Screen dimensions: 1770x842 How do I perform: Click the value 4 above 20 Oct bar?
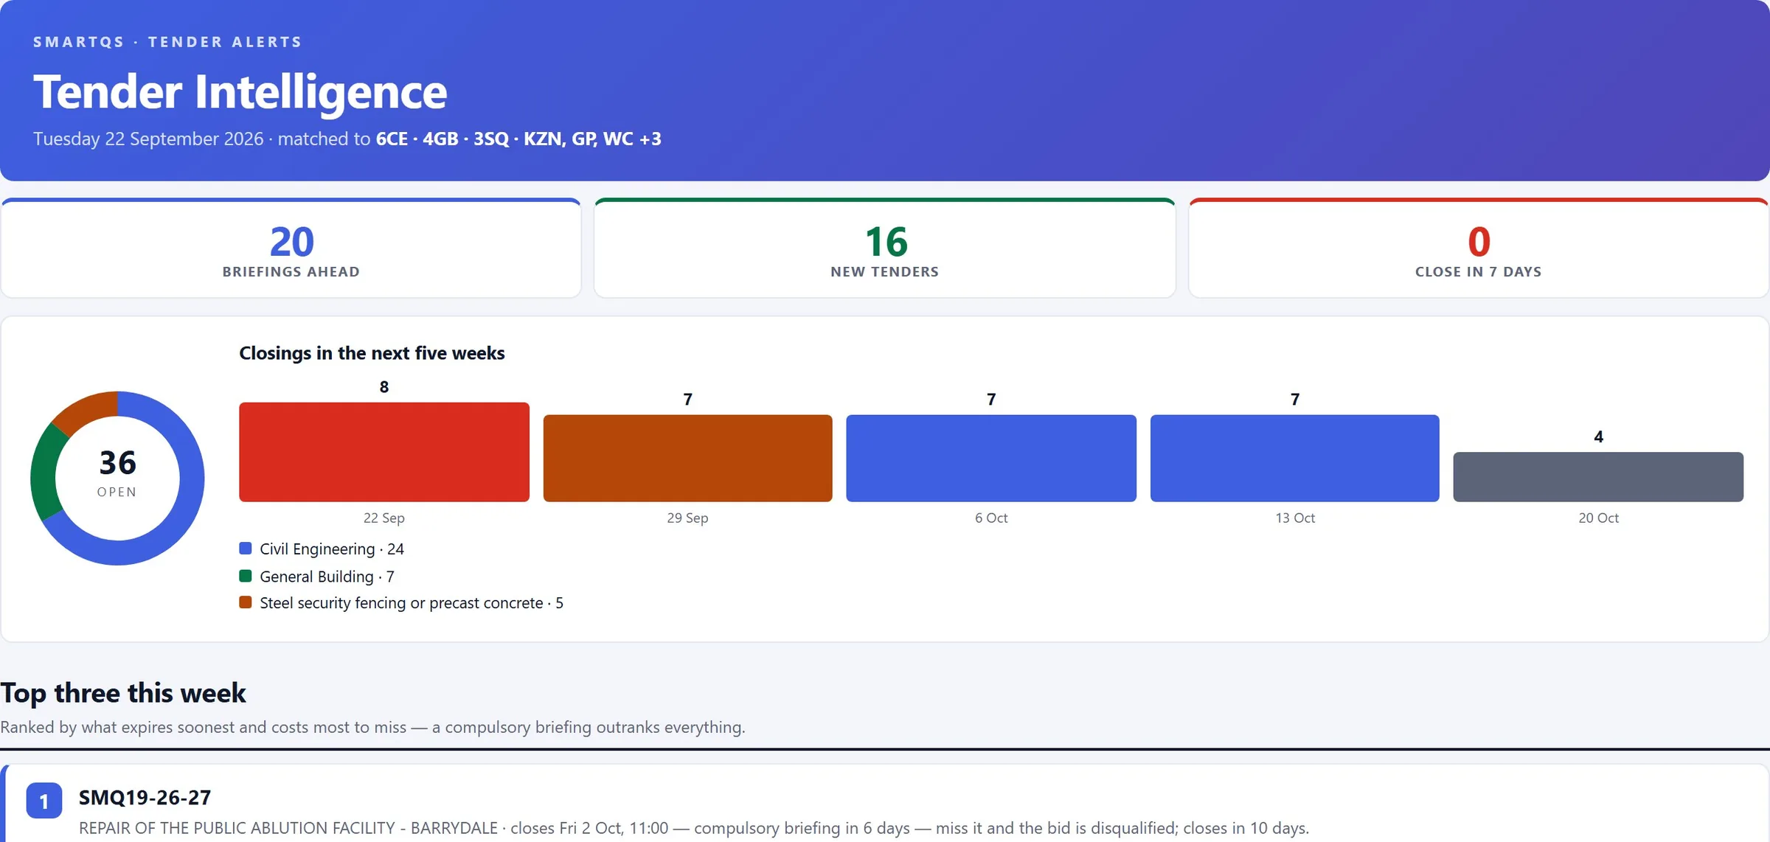(1598, 436)
